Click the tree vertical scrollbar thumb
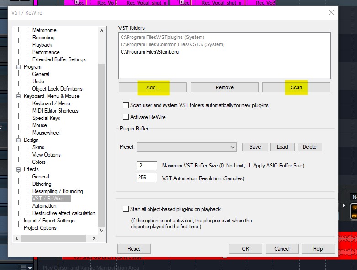The image size is (357, 270). (x=102, y=145)
